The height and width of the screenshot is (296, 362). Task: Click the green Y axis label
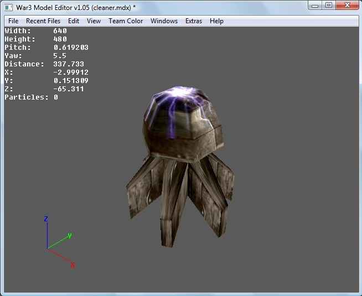[70, 236]
